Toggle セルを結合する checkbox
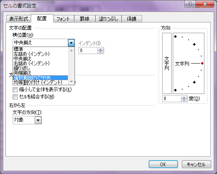This screenshot has height=174, width=217. coord(15,97)
